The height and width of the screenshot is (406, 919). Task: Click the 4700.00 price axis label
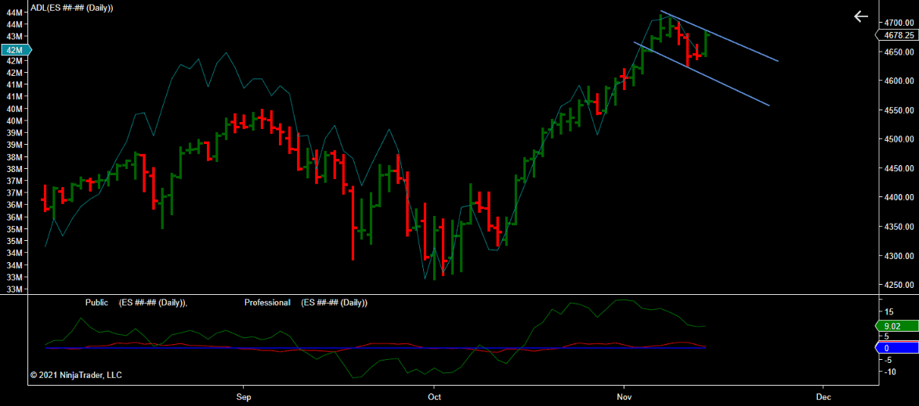(899, 23)
